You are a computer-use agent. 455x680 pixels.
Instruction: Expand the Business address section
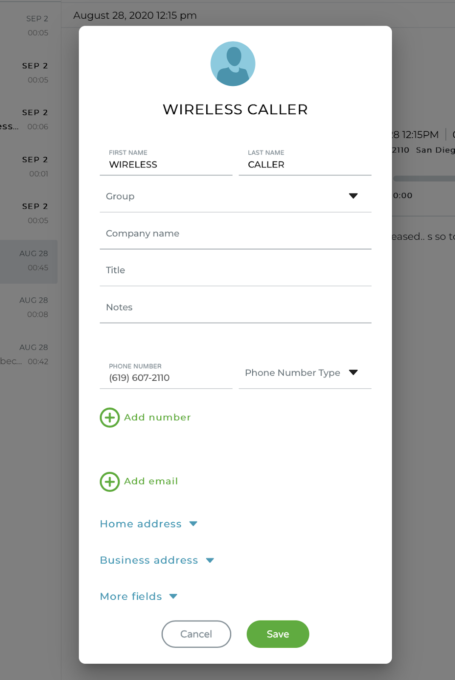tap(157, 560)
